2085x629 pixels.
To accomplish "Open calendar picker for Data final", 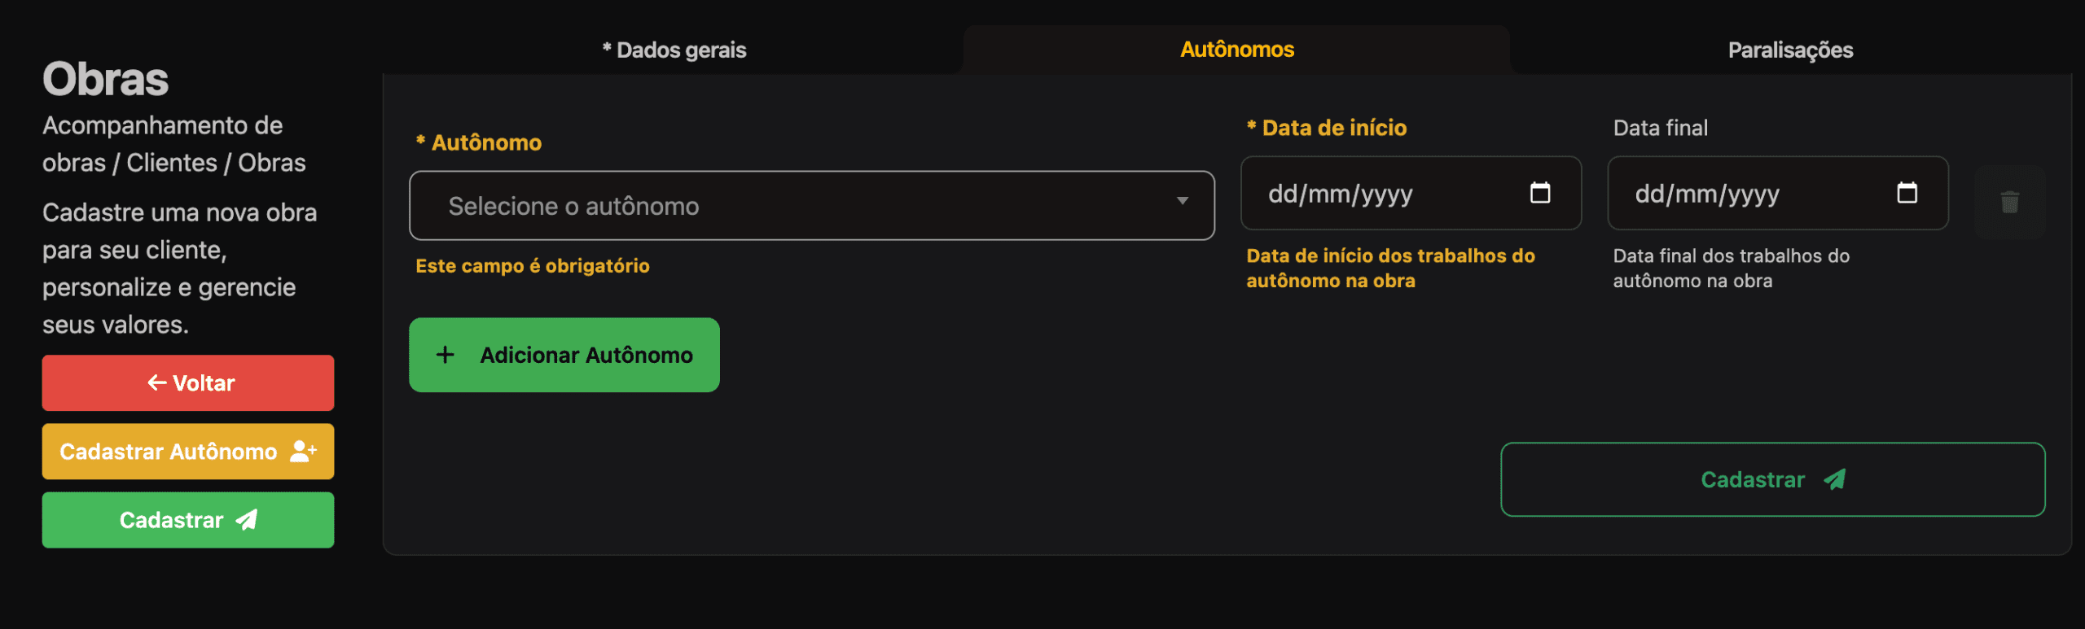I will (x=1906, y=194).
